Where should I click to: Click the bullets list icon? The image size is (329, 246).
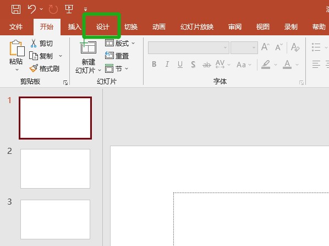click(316, 47)
